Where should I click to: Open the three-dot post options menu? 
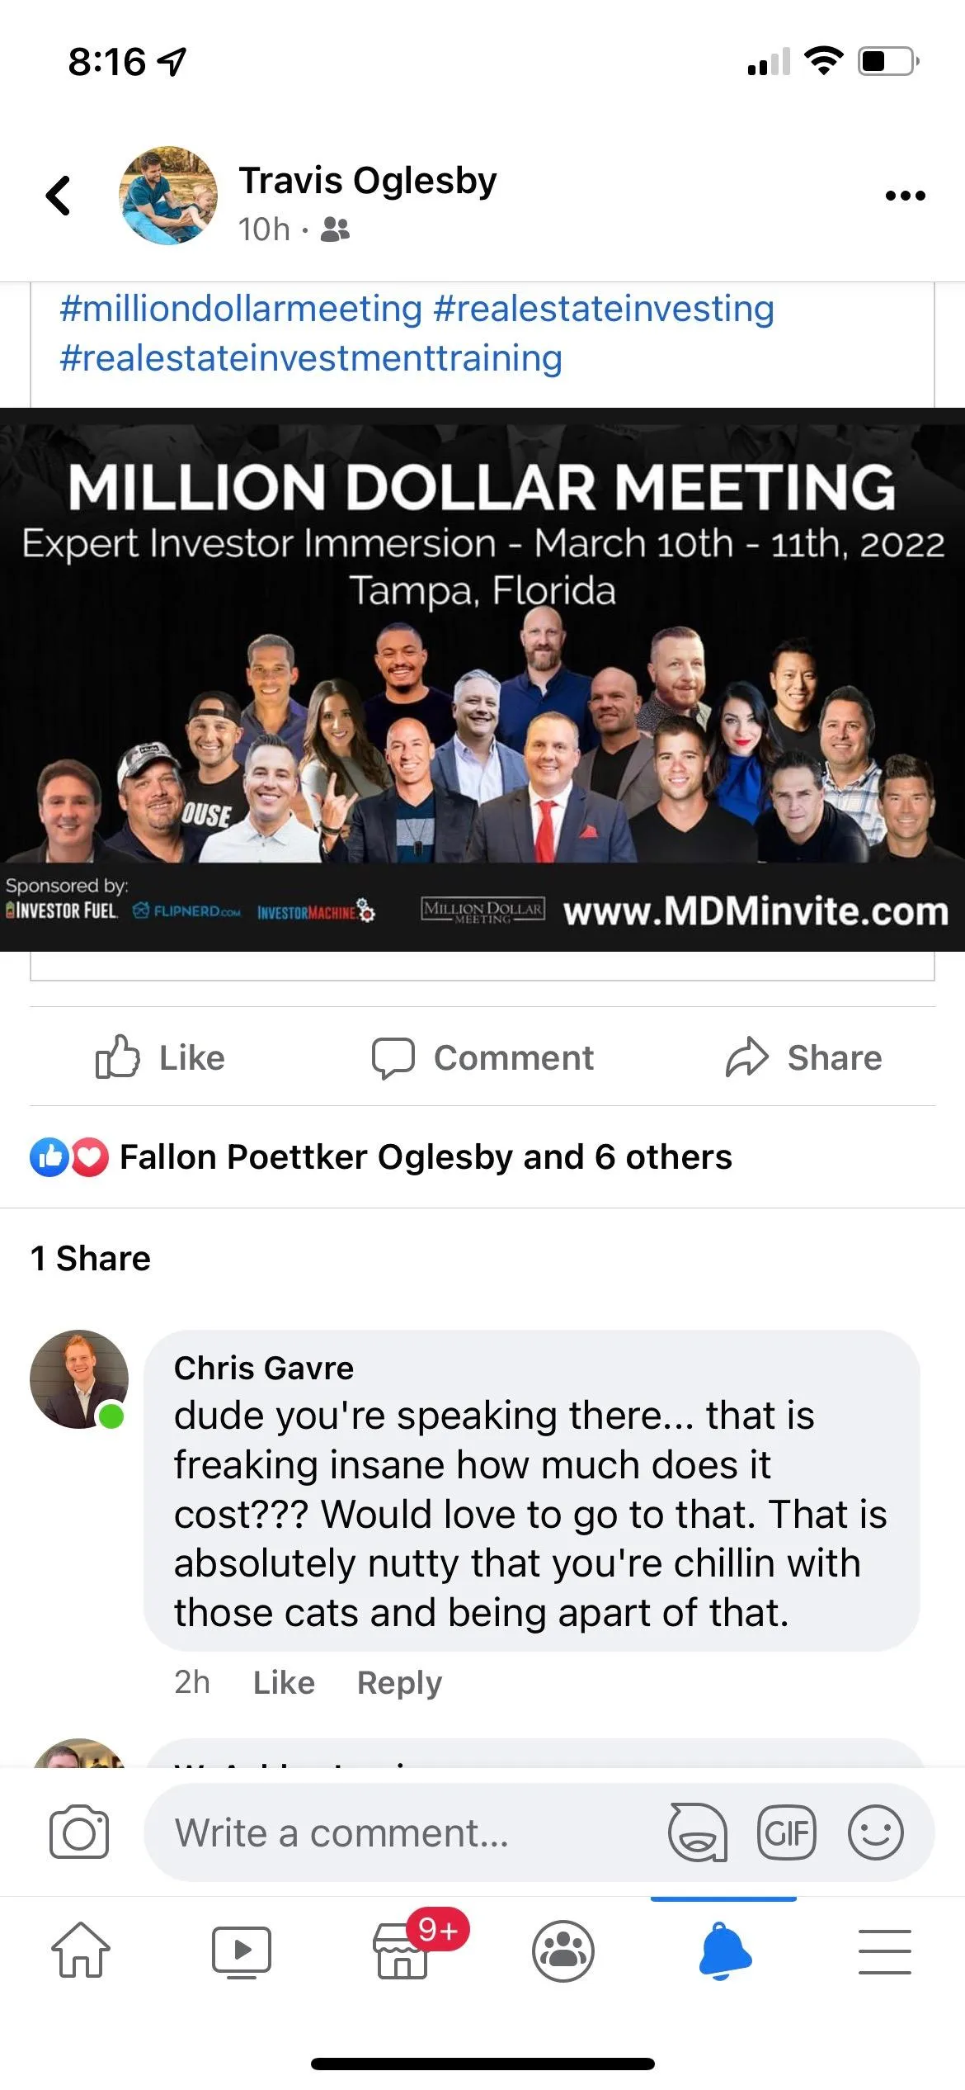[905, 196]
